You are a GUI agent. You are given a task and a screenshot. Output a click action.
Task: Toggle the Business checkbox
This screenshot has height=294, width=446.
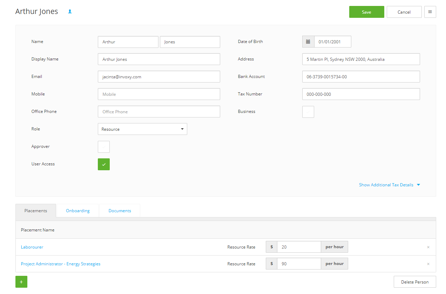pos(308,112)
